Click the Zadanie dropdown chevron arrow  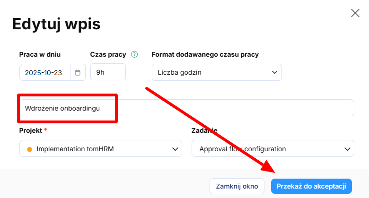[x=345, y=149]
